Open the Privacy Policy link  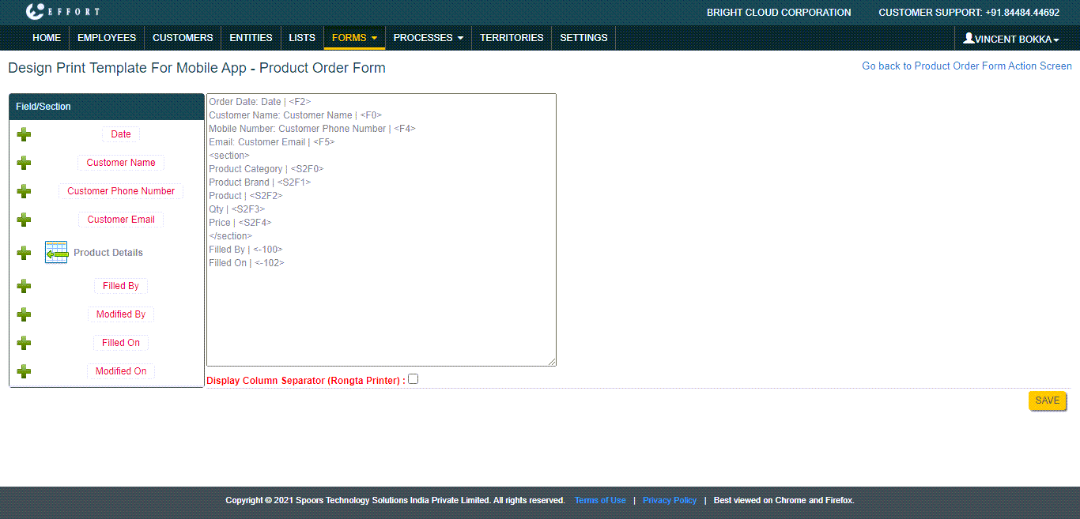point(669,500)
